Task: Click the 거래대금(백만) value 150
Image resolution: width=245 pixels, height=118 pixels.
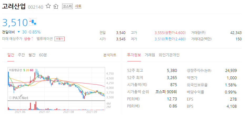Action: click(239, 39)
